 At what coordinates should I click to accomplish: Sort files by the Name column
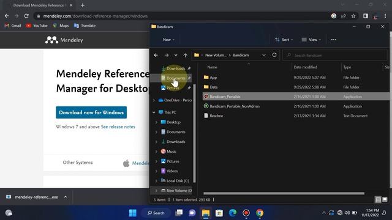tap(212, 67)
